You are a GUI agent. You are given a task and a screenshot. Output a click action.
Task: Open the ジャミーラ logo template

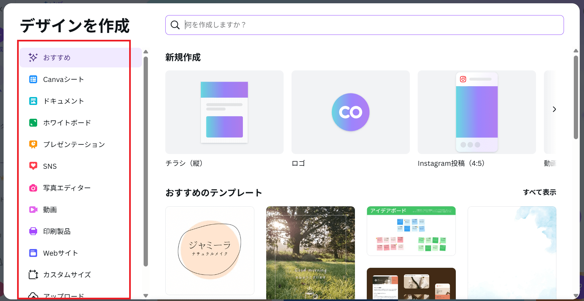tap(210, 251)
